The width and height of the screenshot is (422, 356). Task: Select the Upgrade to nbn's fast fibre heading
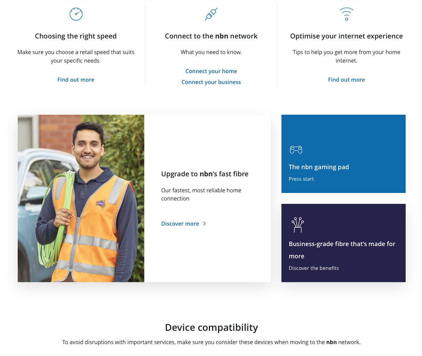coord(205,174)
